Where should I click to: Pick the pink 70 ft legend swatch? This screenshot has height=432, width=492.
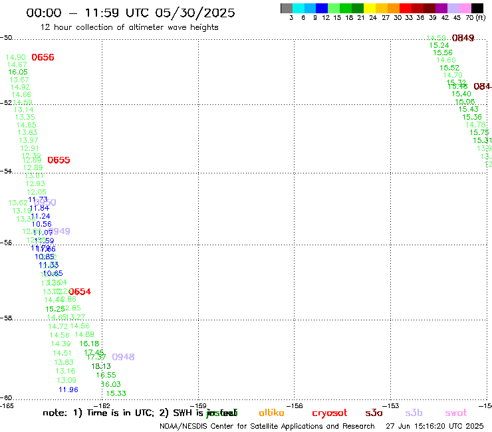click(465, 8)
